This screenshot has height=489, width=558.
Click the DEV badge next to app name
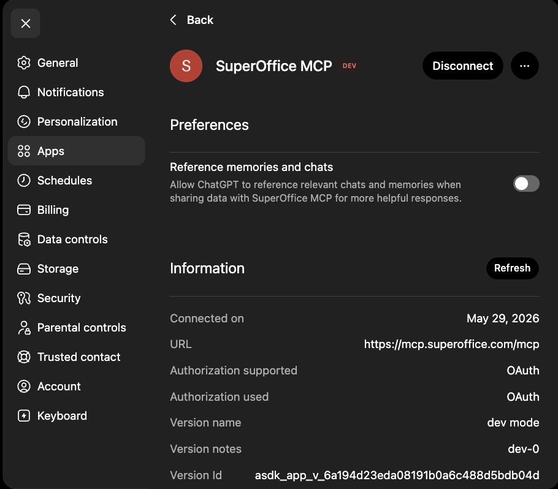[x=349, y=66]
